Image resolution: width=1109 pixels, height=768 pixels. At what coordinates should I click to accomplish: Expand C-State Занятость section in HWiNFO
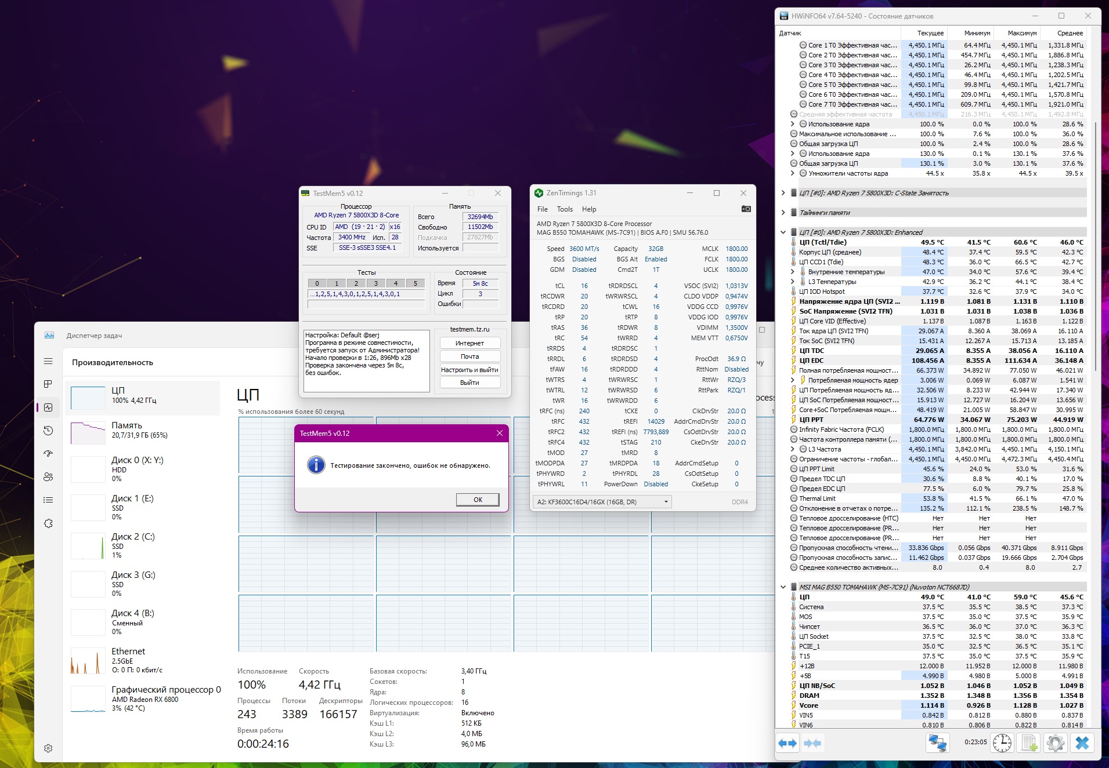point(783,193)
